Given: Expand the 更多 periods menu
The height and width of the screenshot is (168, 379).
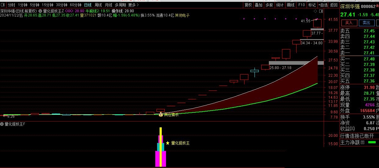Looking at the screenshot, I should tap(133, 5).
